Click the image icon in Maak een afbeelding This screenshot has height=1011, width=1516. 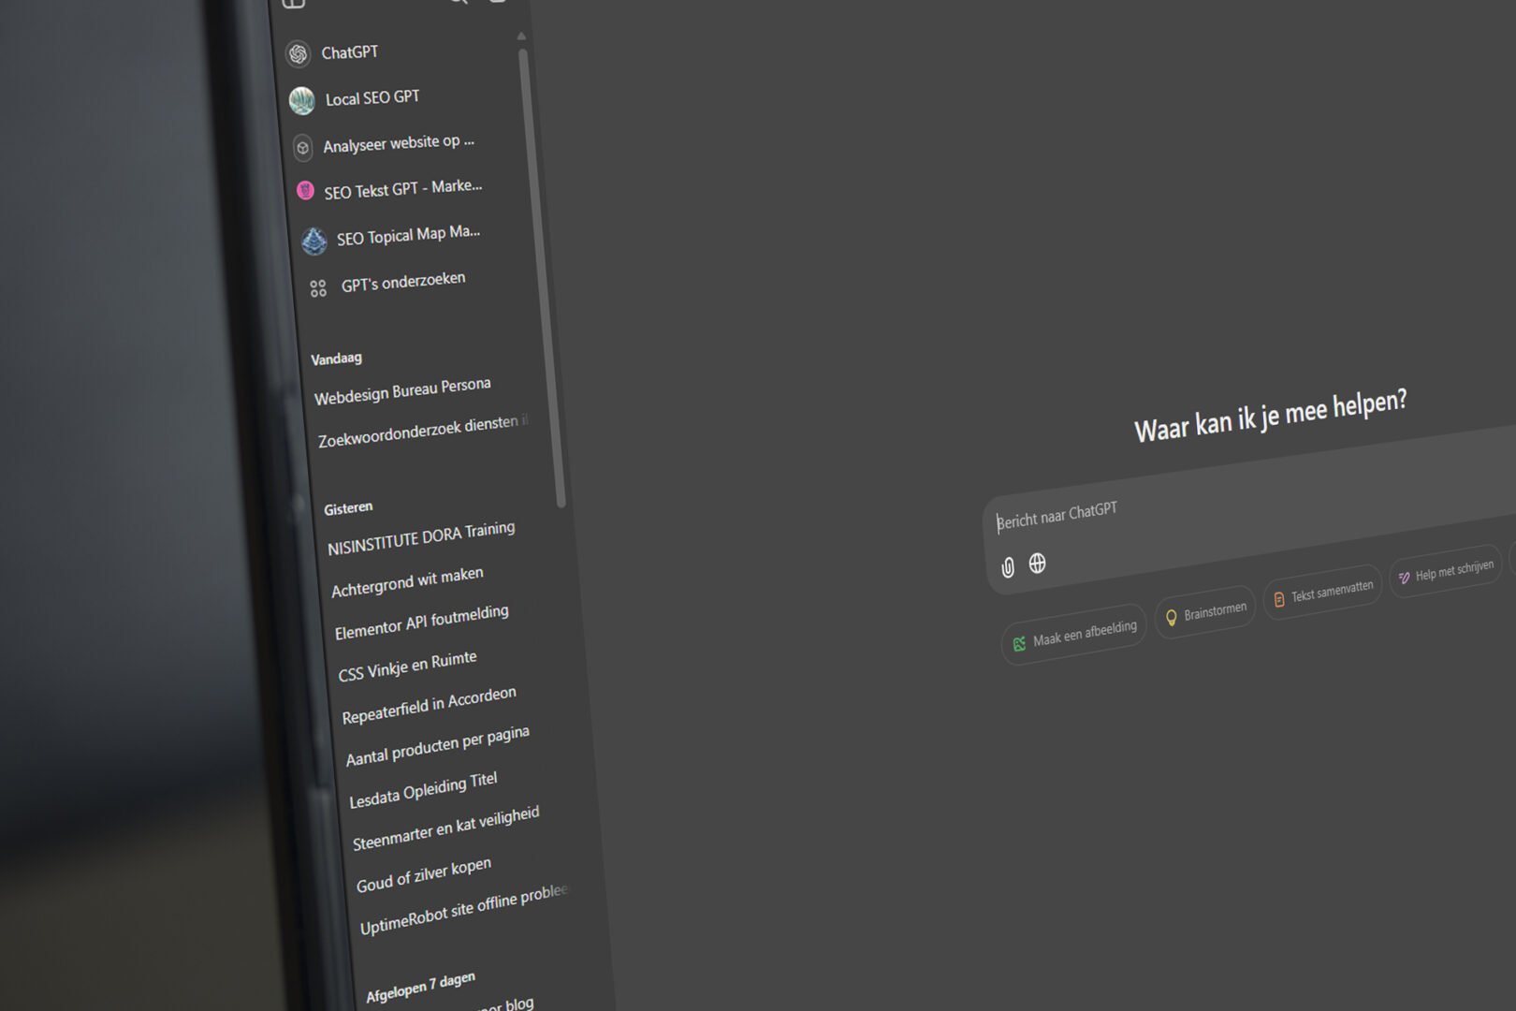[x=1019, y=643]
